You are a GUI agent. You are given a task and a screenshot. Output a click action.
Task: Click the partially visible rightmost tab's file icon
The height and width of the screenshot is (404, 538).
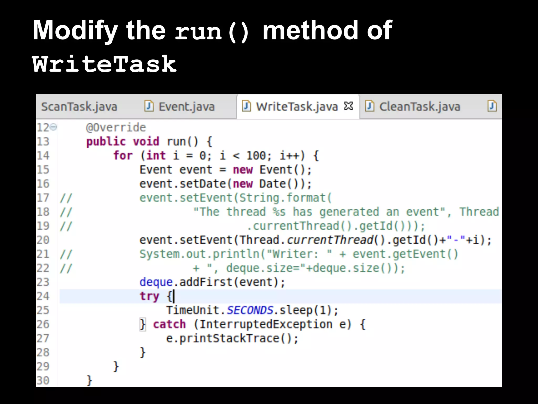pos(492,106)
